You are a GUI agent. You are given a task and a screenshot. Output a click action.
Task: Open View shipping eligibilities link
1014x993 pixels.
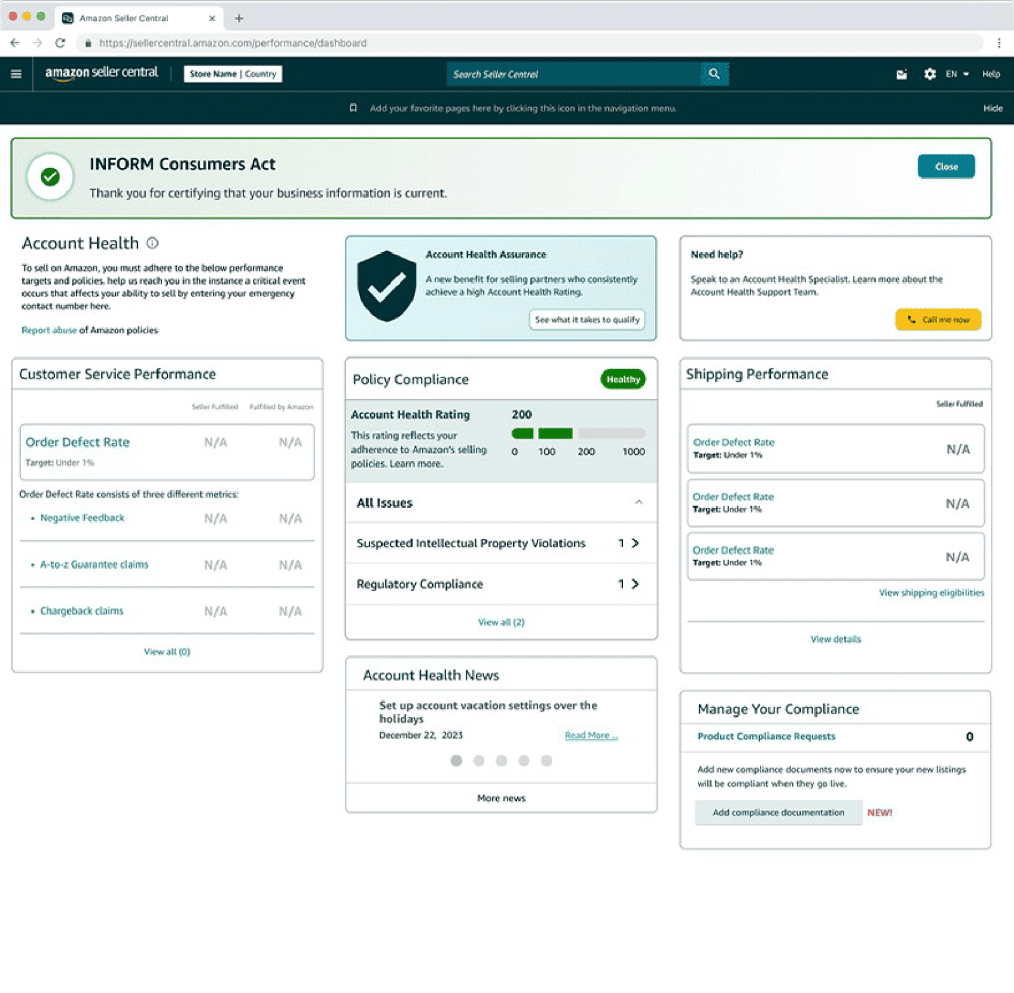tap(932, 593)
